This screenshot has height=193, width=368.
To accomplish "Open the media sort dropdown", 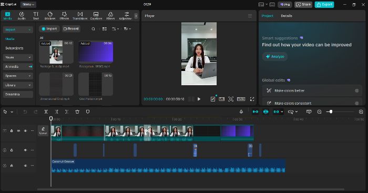I will [x=115, y=29].
